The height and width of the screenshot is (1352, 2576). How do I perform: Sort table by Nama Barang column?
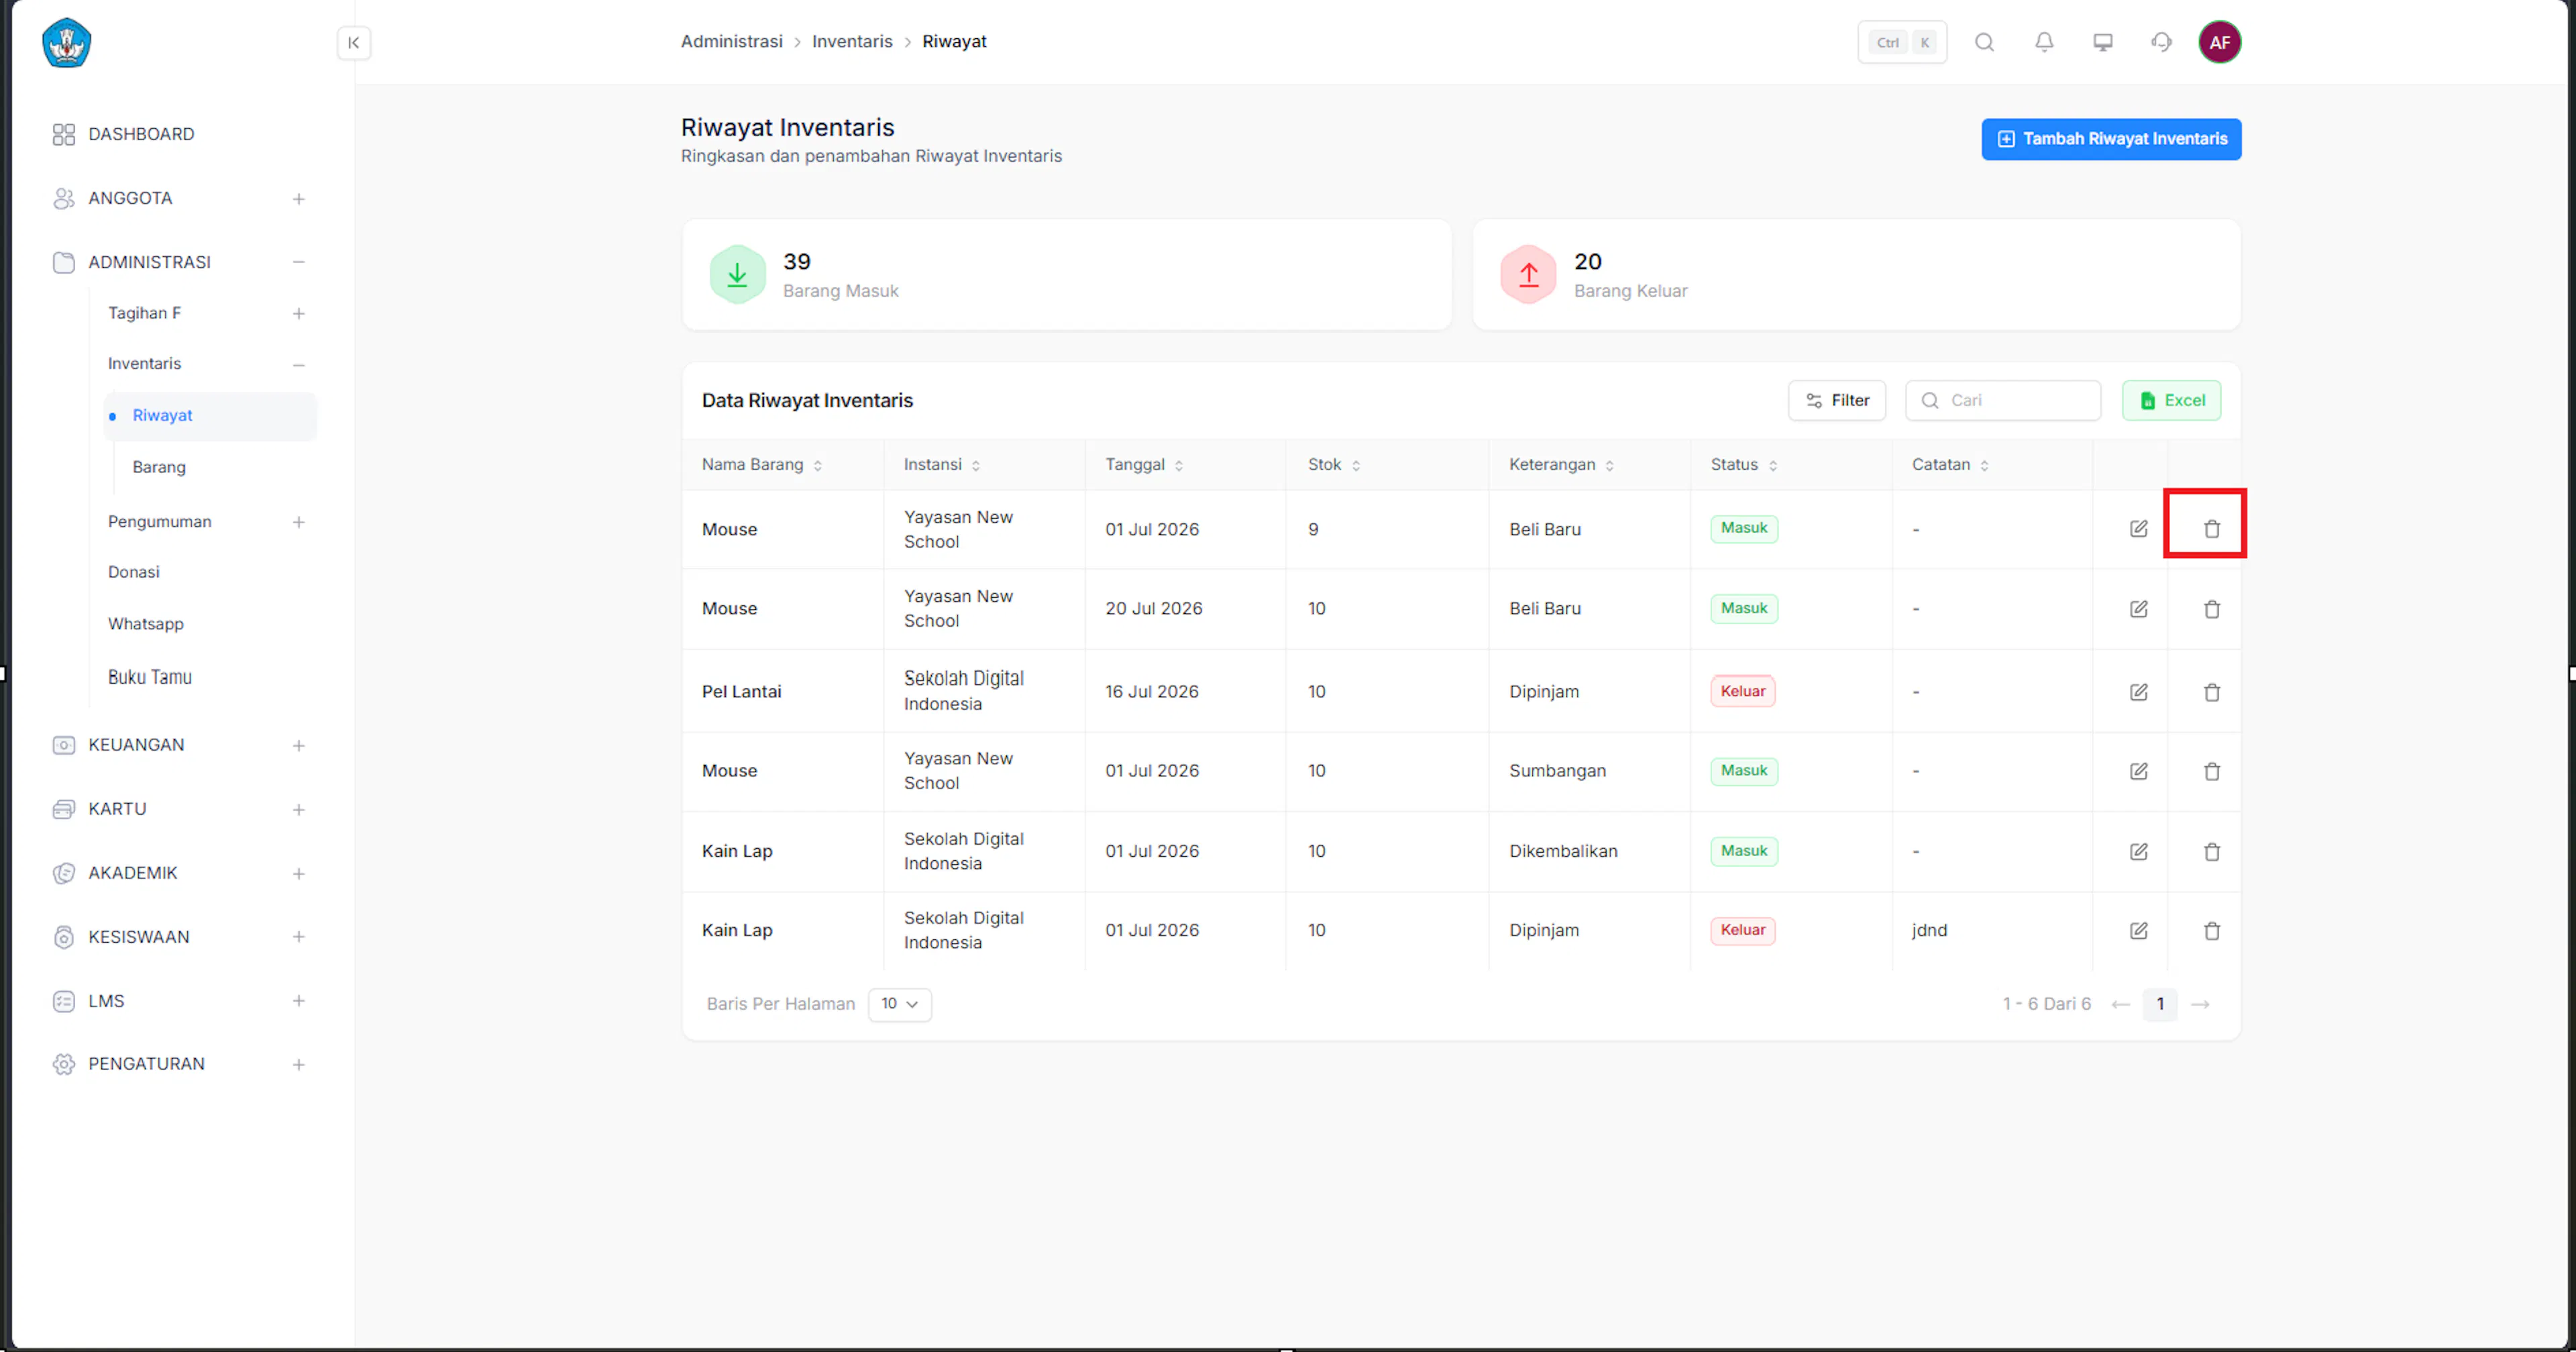point(761,465)
